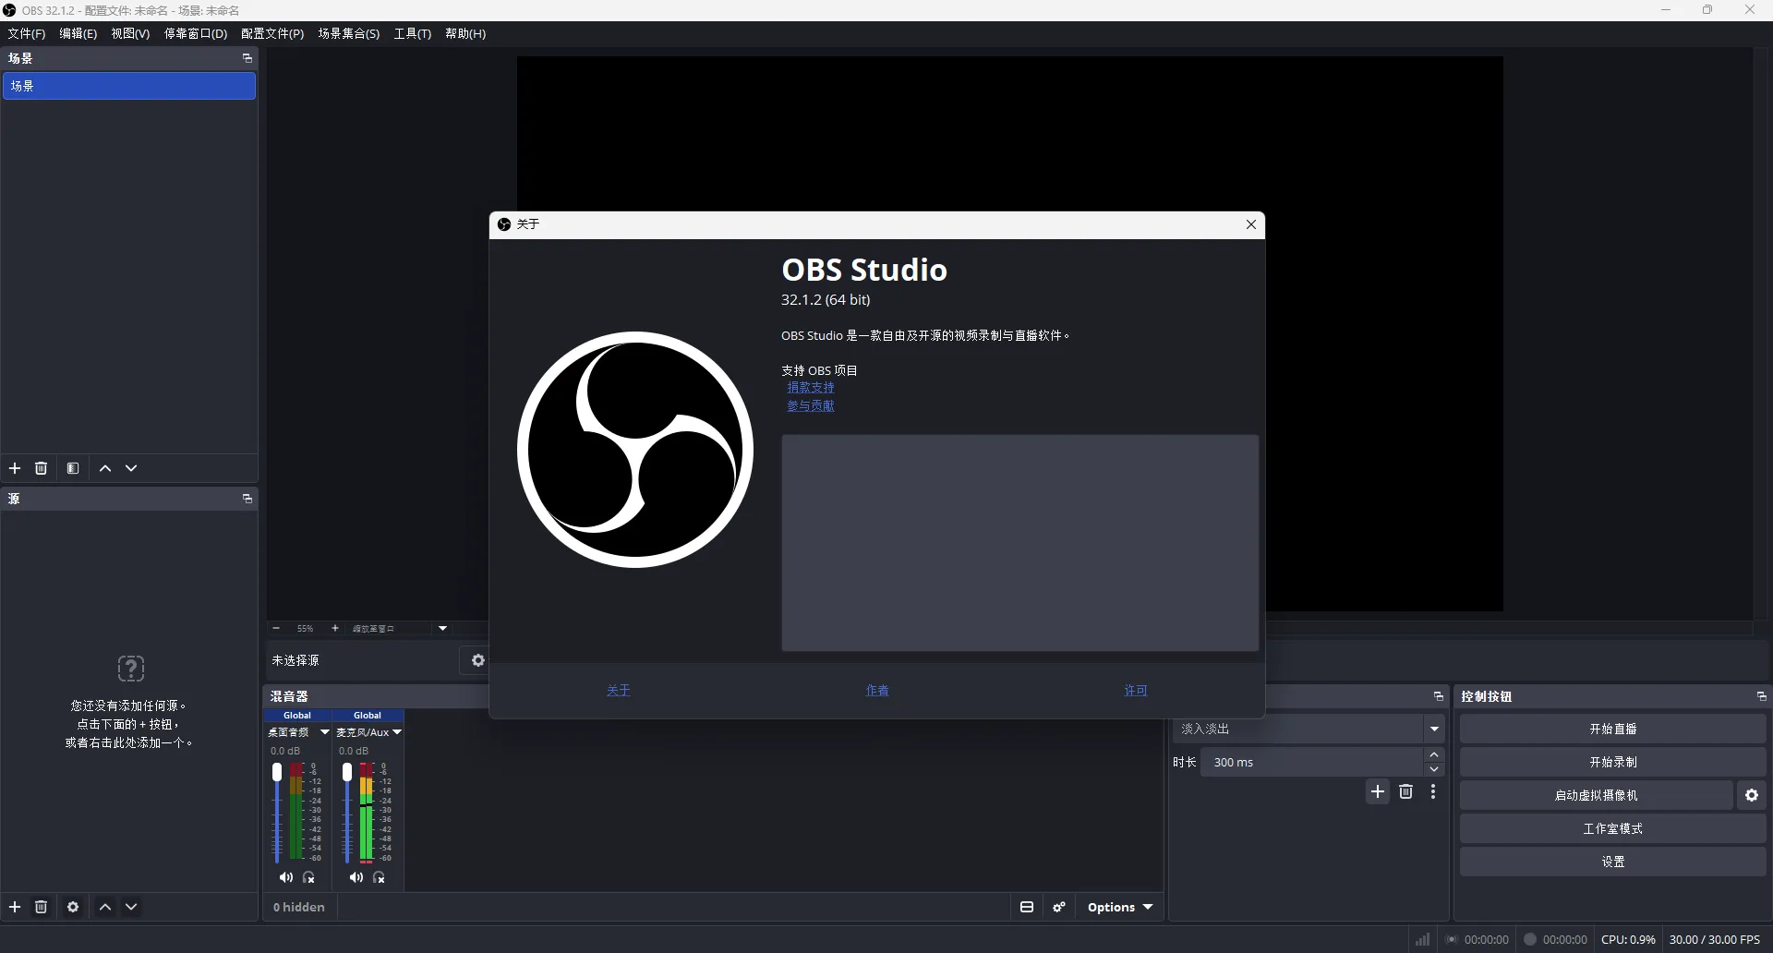
Task: Add a new transition with the plus icon
Action: tap(1377, 791)
